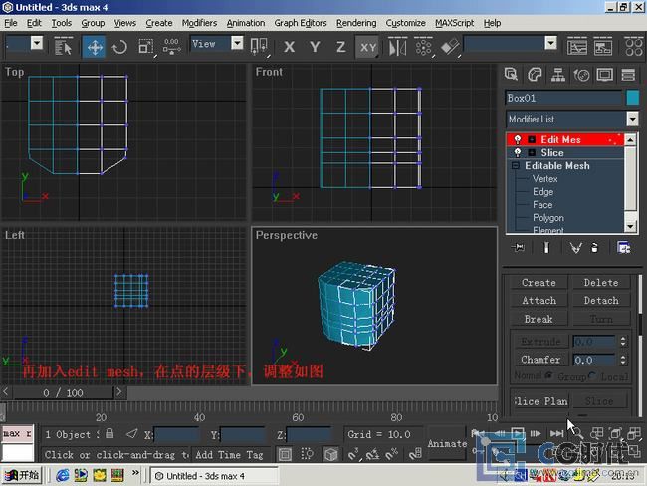Toggle the Angle Snap button
The image size is (647, 486).
coord(372,454)
